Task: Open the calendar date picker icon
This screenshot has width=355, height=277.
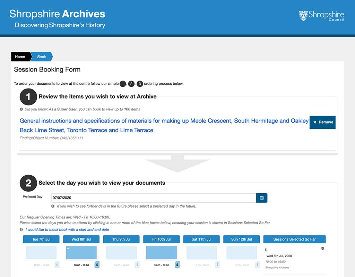Action: pos(261,198)
